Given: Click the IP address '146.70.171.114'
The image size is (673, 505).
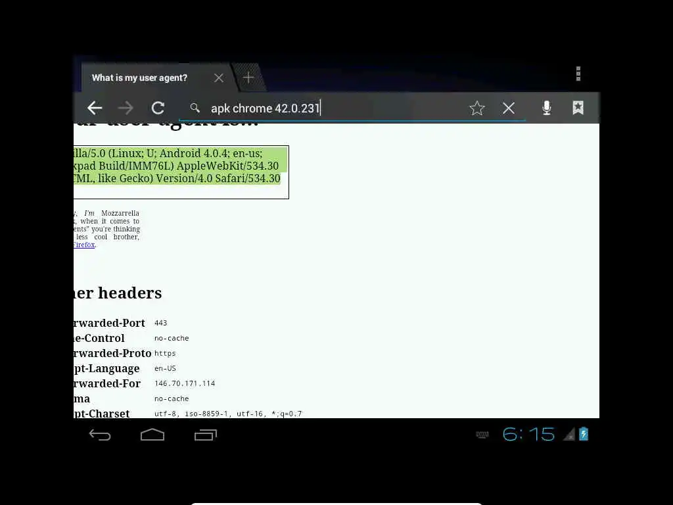Looking at the screenshot, I should click(x=185, y=383).
